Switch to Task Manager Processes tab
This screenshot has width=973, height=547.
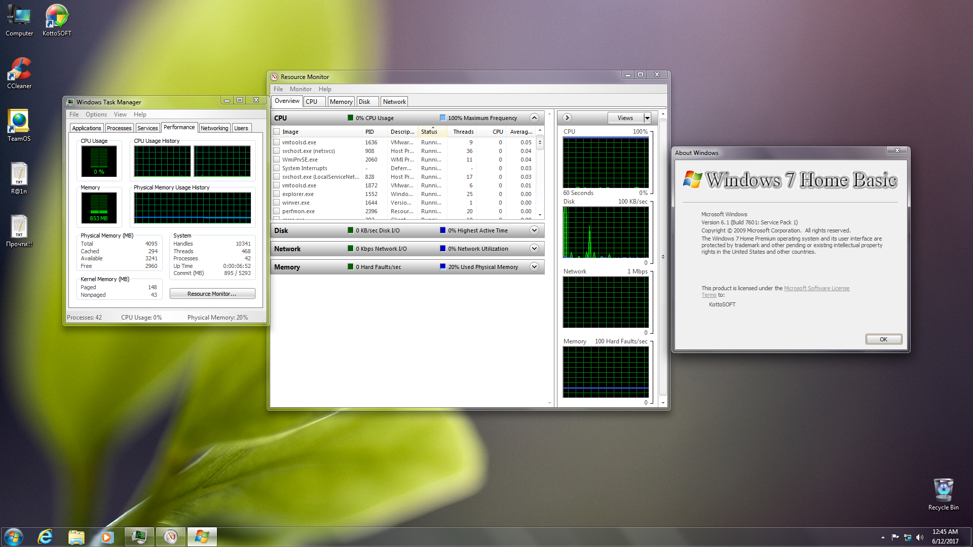point(119,128)
